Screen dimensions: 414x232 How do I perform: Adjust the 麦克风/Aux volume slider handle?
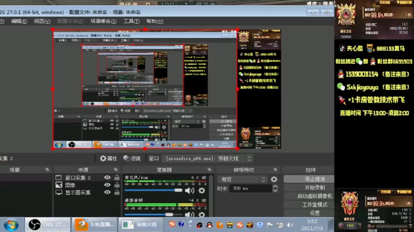pyautogui.click(x=179, y=190)
